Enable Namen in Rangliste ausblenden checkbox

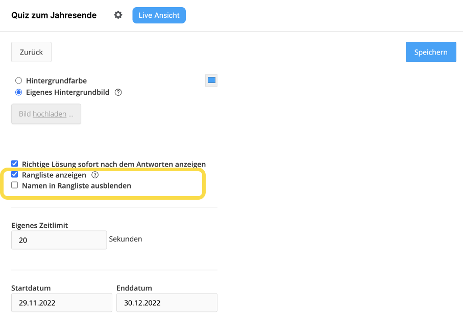click(14, 185)
